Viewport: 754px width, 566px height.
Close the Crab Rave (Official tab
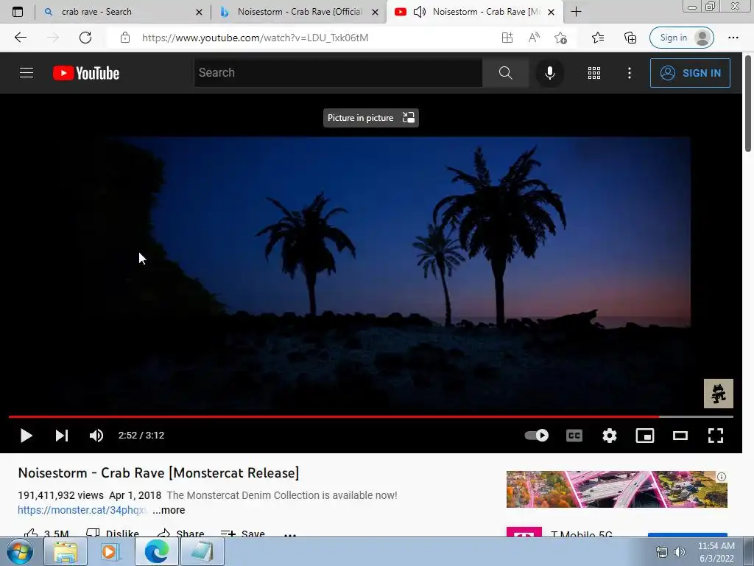[375, 12]
